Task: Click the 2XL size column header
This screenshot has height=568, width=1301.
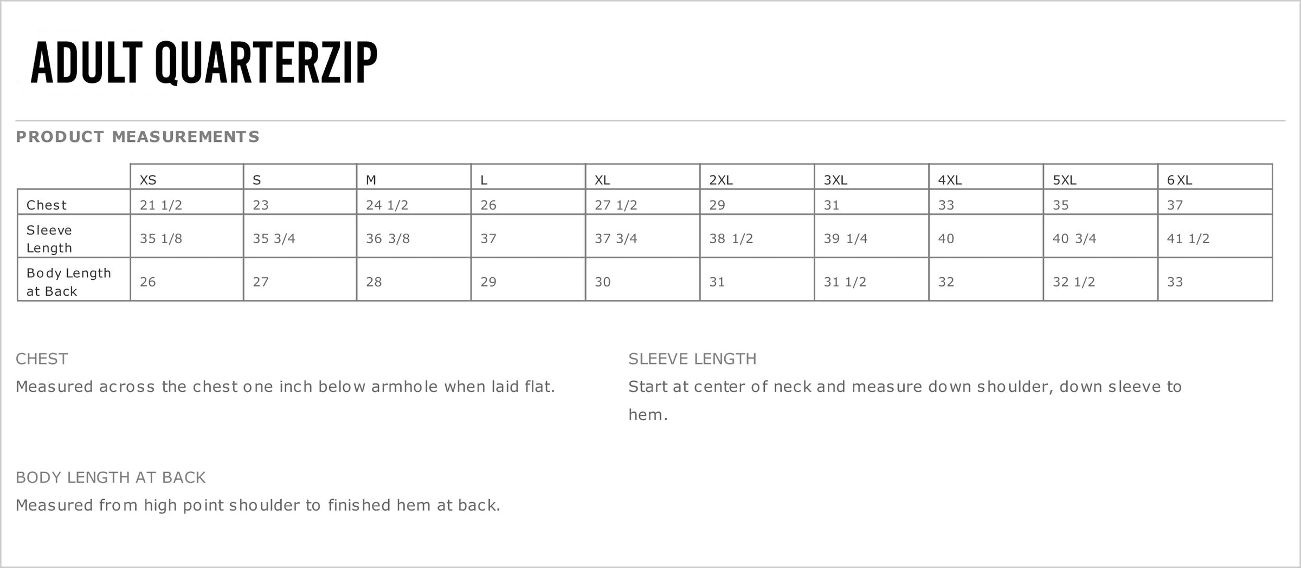Action: click(721, 180)
